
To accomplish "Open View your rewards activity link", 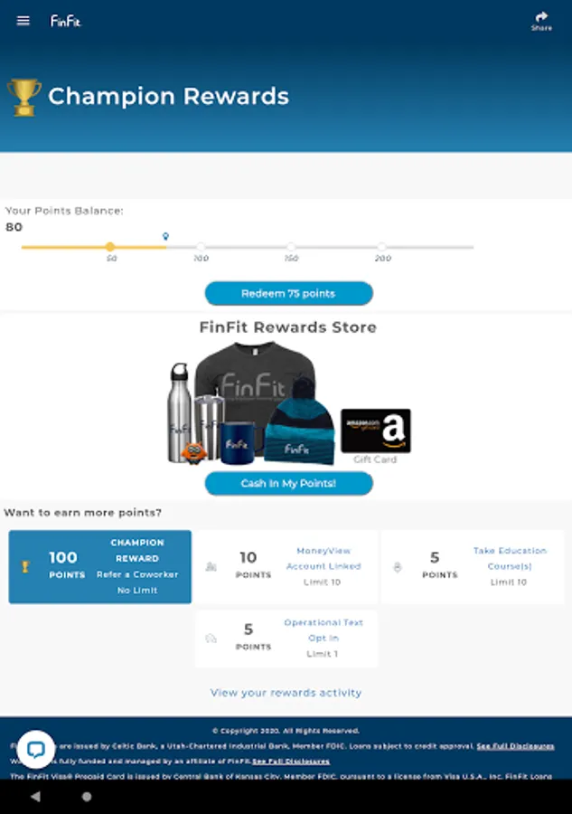I will click(x=286, y=693).
